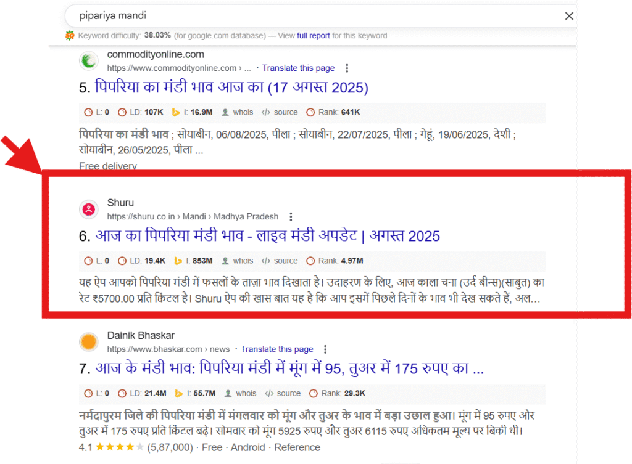Click the shuru.co.in › Mandi › Madhya Pradesh URL
This screenshot has height=464, width=632.
click(193, 216)
